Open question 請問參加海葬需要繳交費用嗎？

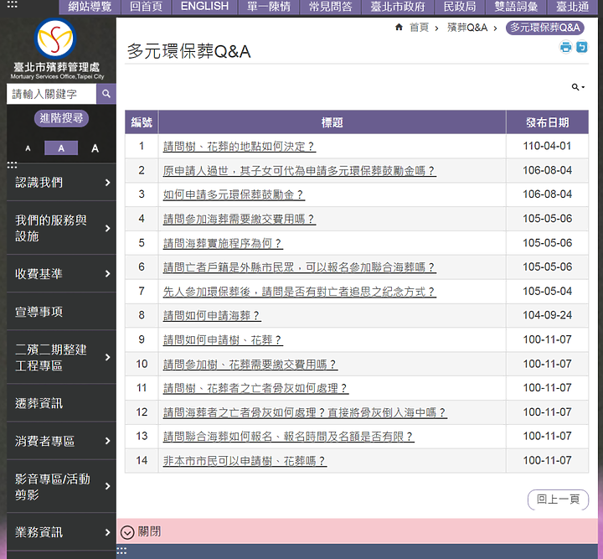(240, 219)
